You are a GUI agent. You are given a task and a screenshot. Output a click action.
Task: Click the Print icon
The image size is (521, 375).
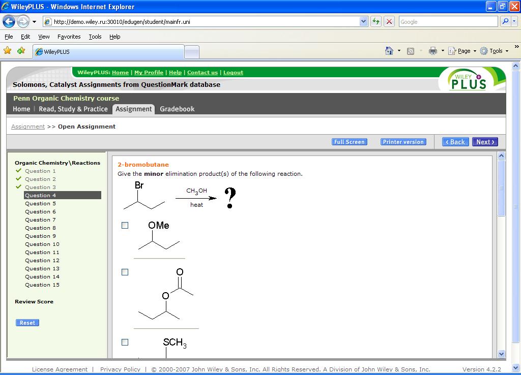[x=432, y=51]
